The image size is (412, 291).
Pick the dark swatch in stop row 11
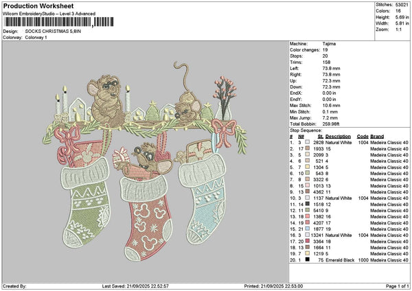click(307, 204)
